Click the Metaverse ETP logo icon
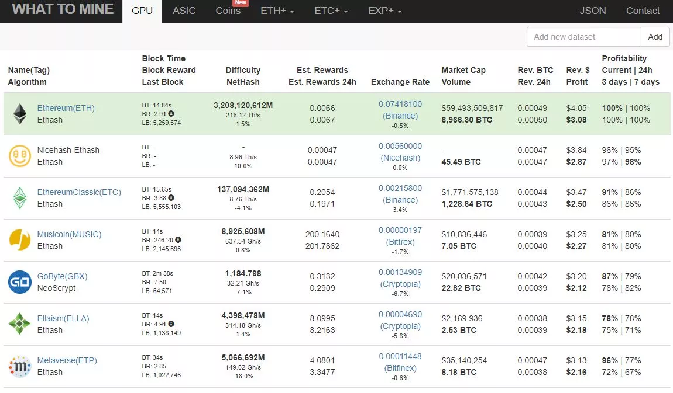673x393 pixels. tap(20, 366)
